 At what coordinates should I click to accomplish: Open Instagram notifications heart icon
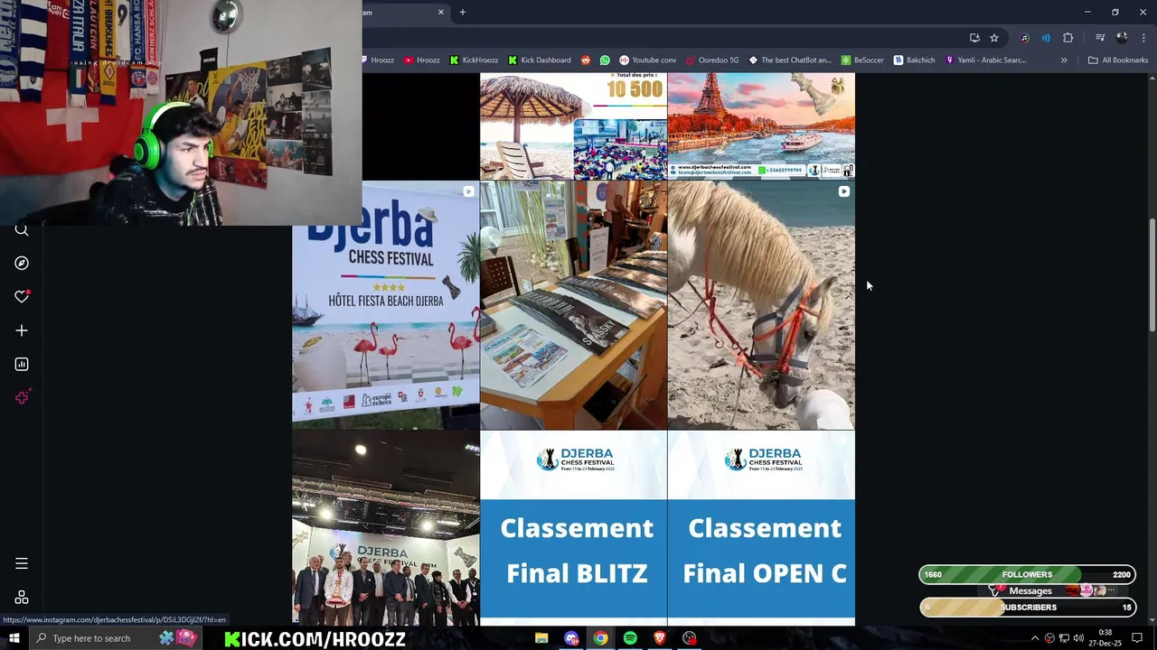click(x=22, y=296)
